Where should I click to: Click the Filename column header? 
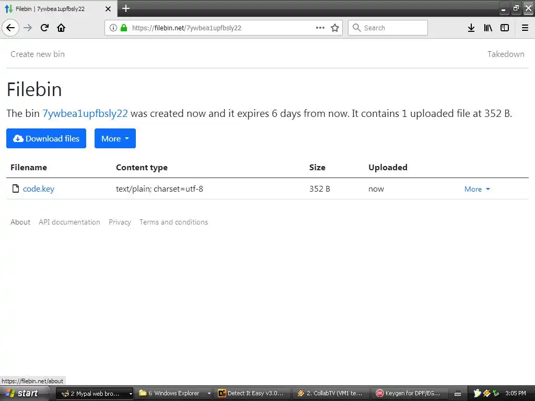click(29, 168)
